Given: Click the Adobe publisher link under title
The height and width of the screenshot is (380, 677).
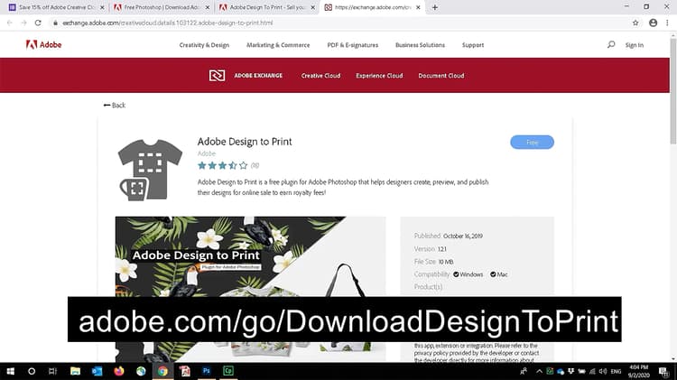Looking at the screenshot, I should [x=207, y=153].
